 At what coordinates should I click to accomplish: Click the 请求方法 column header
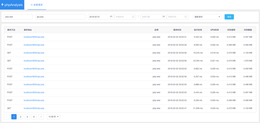pyautogui.click(x=11, y=30)
